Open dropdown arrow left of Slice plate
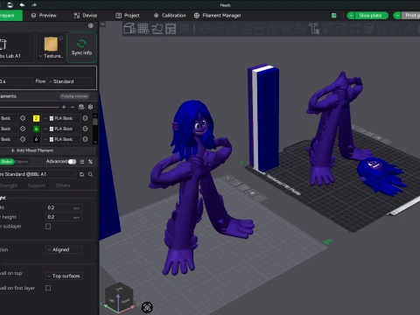The width and height of the screenshot is (420, 315). (x=351, y=16)
